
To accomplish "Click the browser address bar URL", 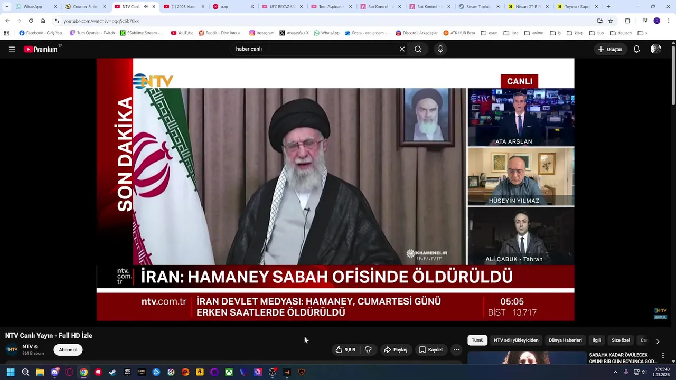I will [x=101, y=21].
